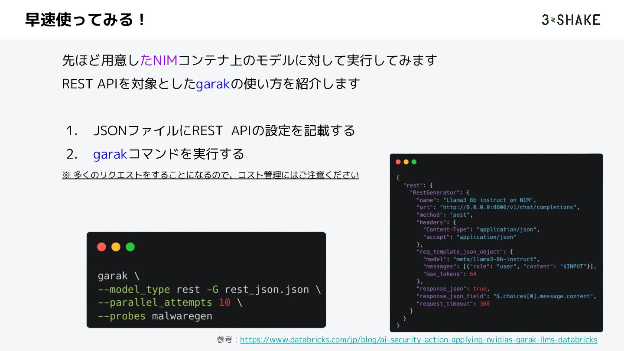Click the sentence starting 先ほど用意した
This screenshot has width=624, height=351.
tap(250, 60)
